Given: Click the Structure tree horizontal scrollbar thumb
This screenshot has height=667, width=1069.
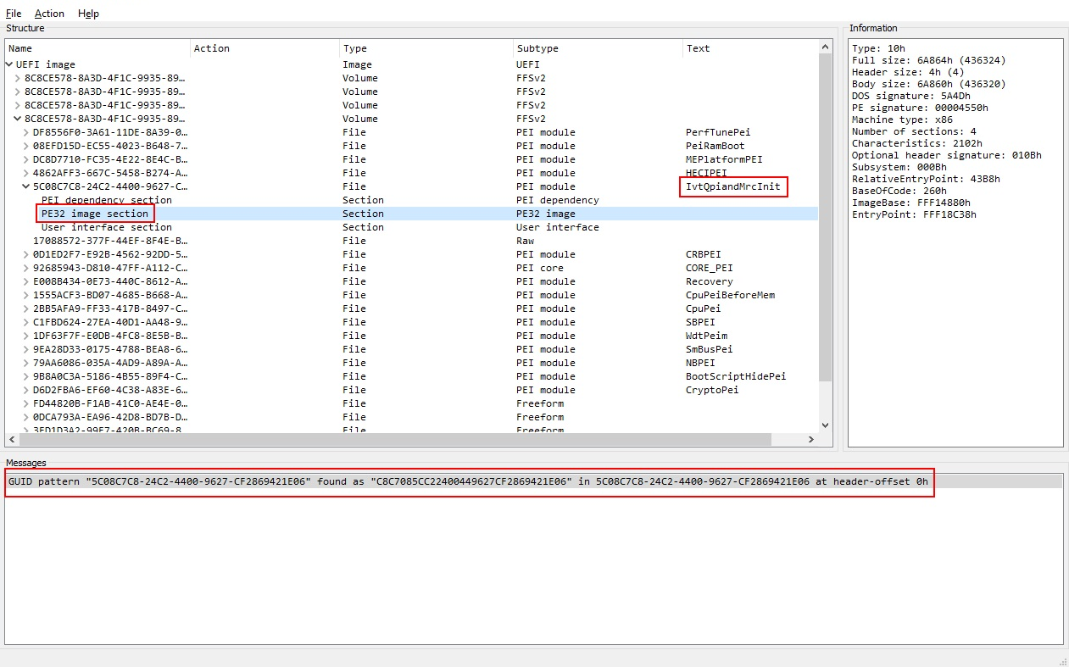Looking at the screenshot, I should [395, 439].
